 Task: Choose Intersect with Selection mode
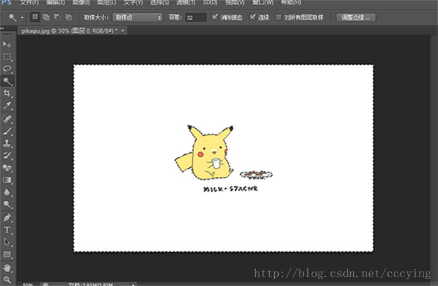68,17
